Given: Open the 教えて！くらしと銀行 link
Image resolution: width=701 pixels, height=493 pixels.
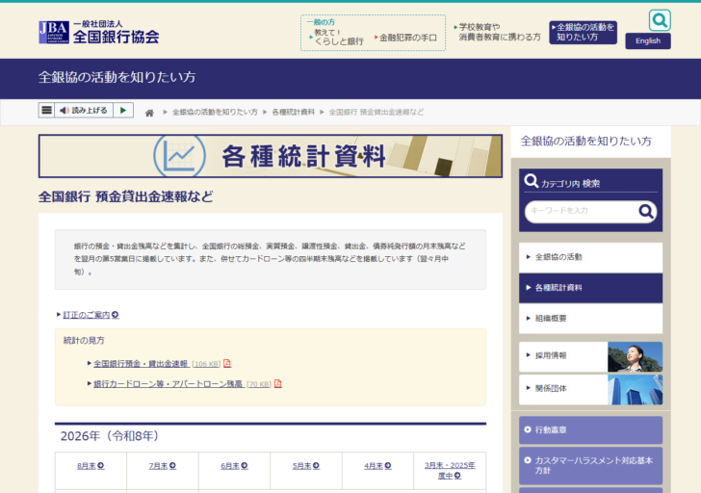Looking at the screenshot, I should click(x=337, y=38).
